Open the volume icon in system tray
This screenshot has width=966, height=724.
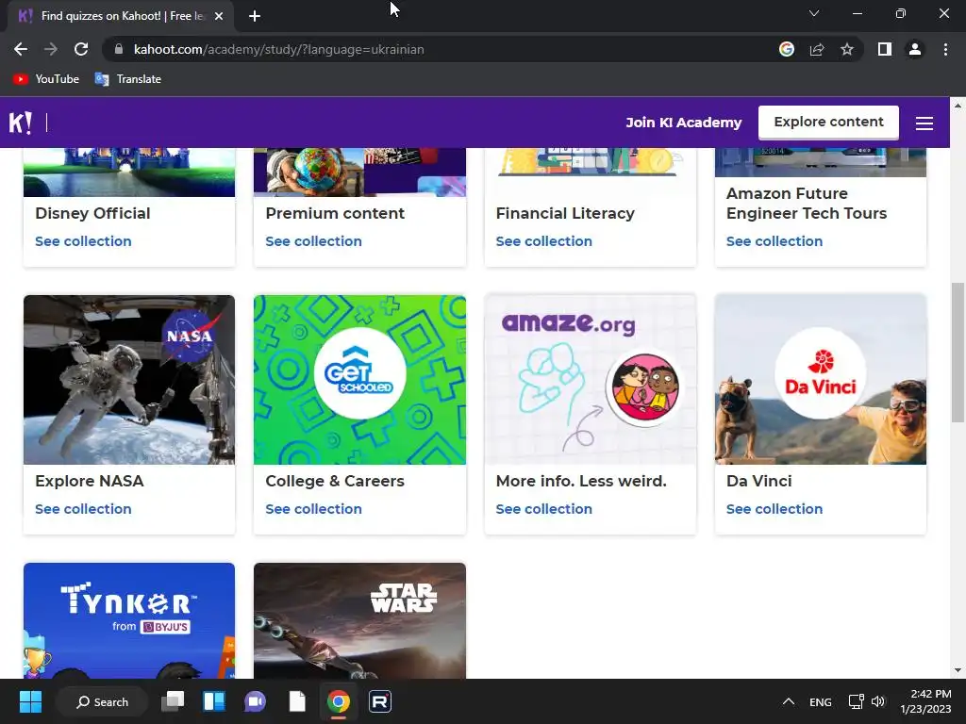click(x=878, y=701)
